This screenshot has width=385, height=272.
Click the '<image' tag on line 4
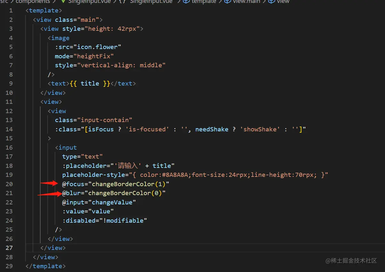click(x=59, y=38)
